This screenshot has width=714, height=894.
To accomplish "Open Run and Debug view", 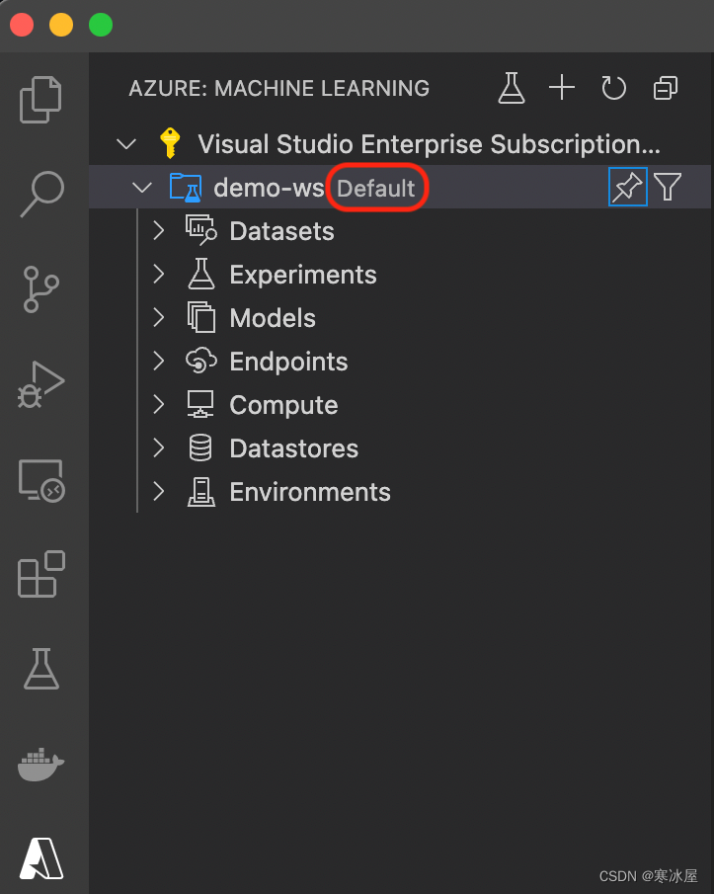I will 41,383.
